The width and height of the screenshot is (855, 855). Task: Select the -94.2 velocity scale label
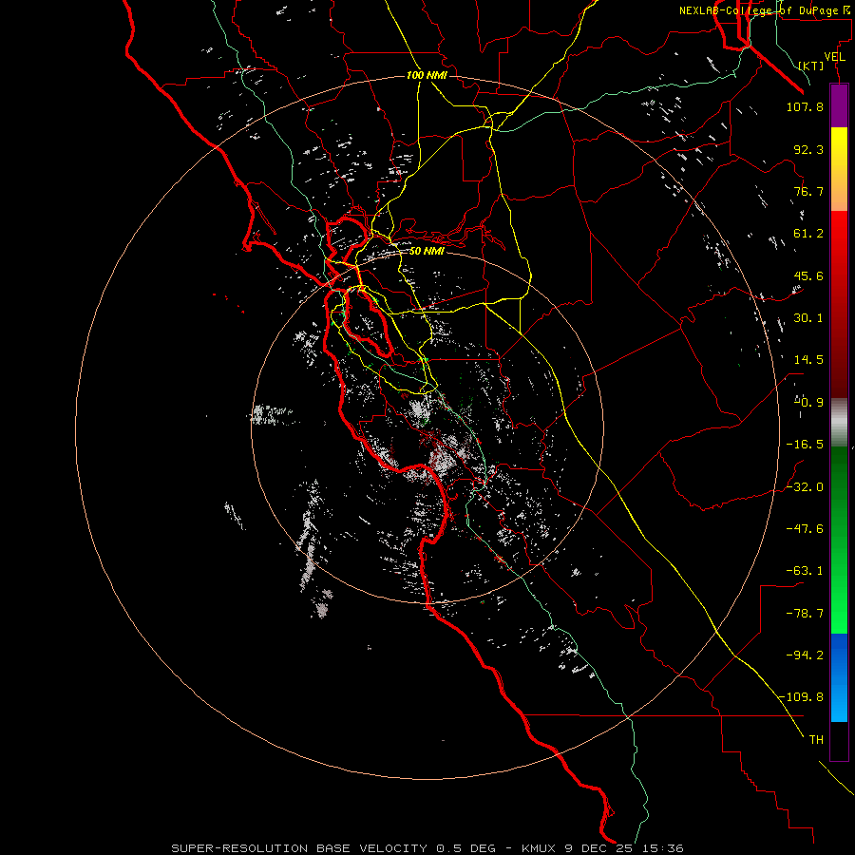pyautogui.click(x=805, y=655)
